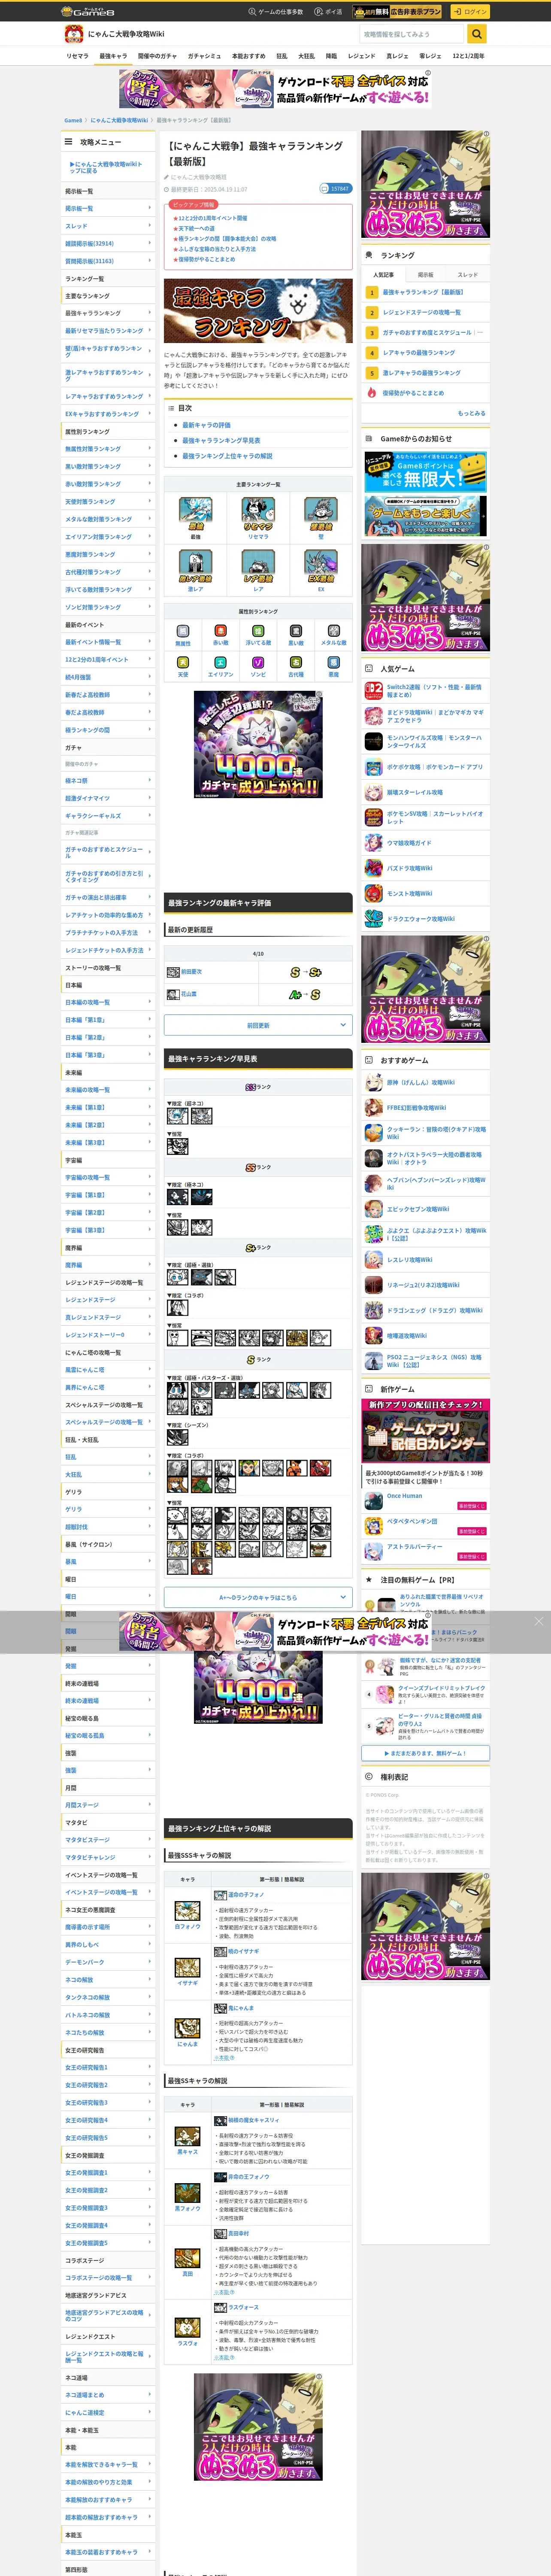Expand レジェンドステージ sidebar item
The height and width of the screenshot is (2576, 551).
coord(108,1300)
